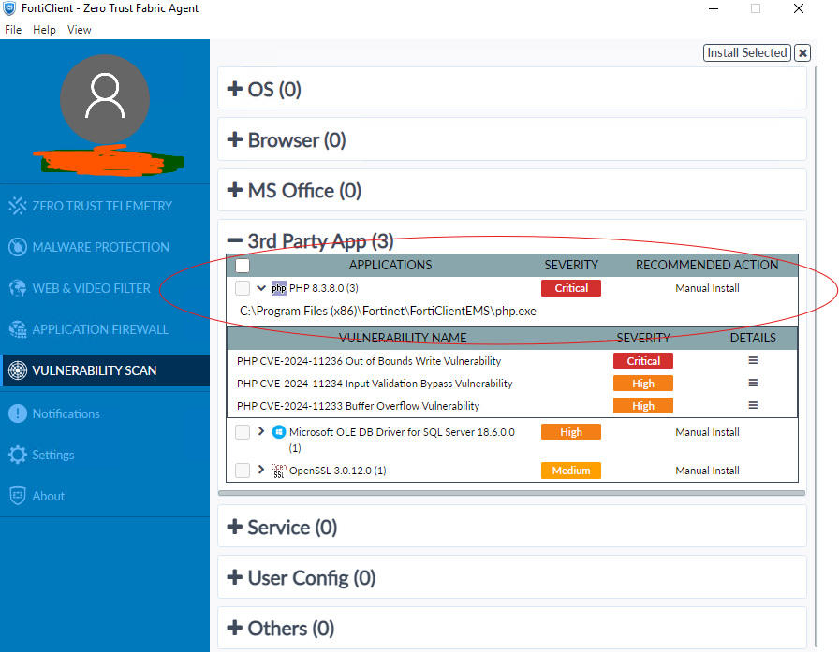Screen dimensions: 839x652
Task: Click the RECOMMENDED ACTION column header
Action: pyautogui.click(x=707, y=265)
